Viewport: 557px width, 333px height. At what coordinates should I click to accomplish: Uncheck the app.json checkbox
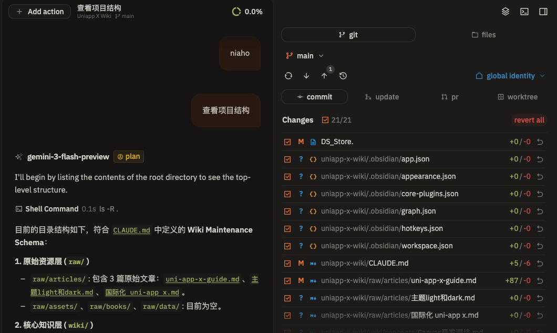287,159
